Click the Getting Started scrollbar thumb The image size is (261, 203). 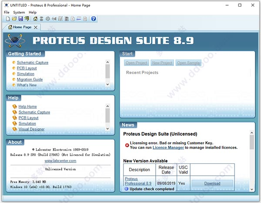108,71
